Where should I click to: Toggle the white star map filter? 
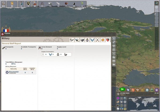[125, 102]
